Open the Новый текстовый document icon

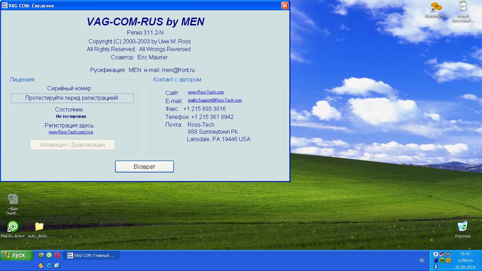tap(463, 12)
